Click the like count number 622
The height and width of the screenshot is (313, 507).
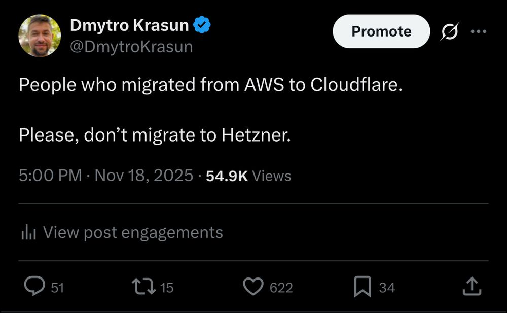pyautogui.click(x=281, y=288)
